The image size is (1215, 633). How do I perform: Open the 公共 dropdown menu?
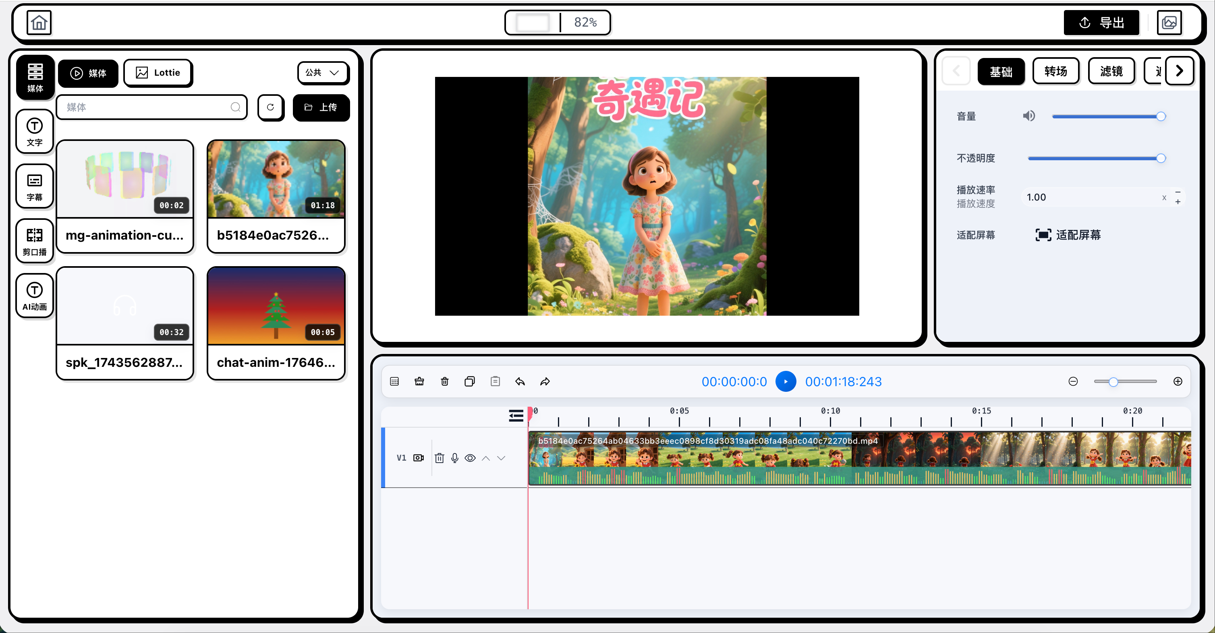tap(323, 72)
